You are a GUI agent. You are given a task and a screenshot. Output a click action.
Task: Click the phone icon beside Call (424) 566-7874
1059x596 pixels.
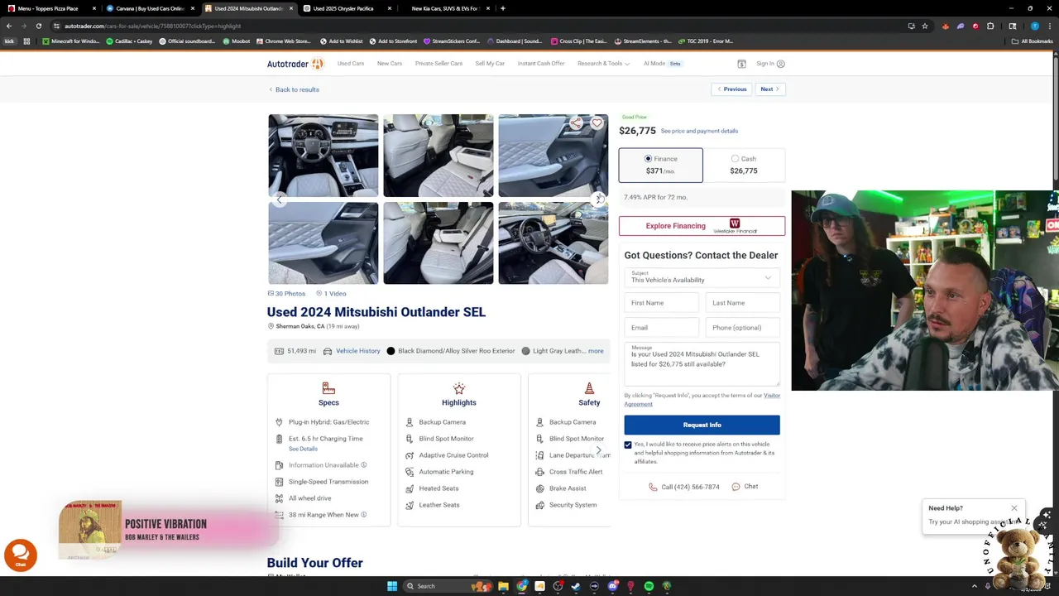click(653, 487)
